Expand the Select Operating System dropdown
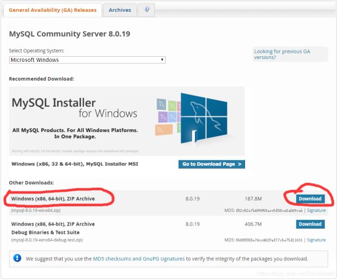The image size is (338, 280). pyautogui.click(x=87, y=60)
